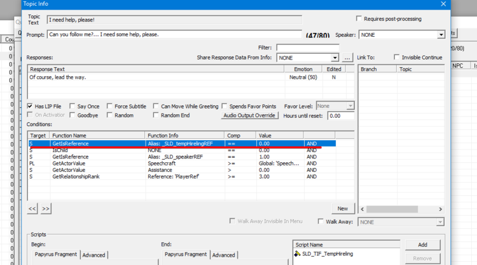Click Audio Output Override button
The width and height of the screenshot is (477, 265).
[x=249, y=115]
